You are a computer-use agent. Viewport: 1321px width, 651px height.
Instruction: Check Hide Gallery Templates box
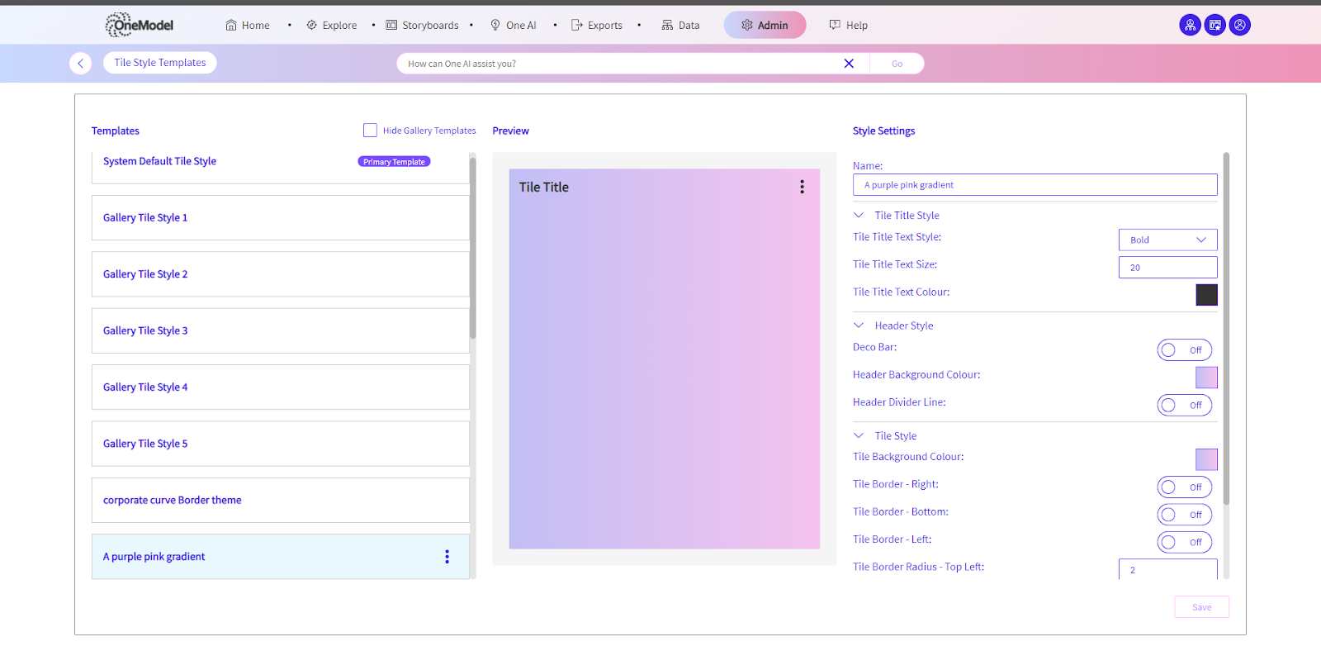click(370, 131)
